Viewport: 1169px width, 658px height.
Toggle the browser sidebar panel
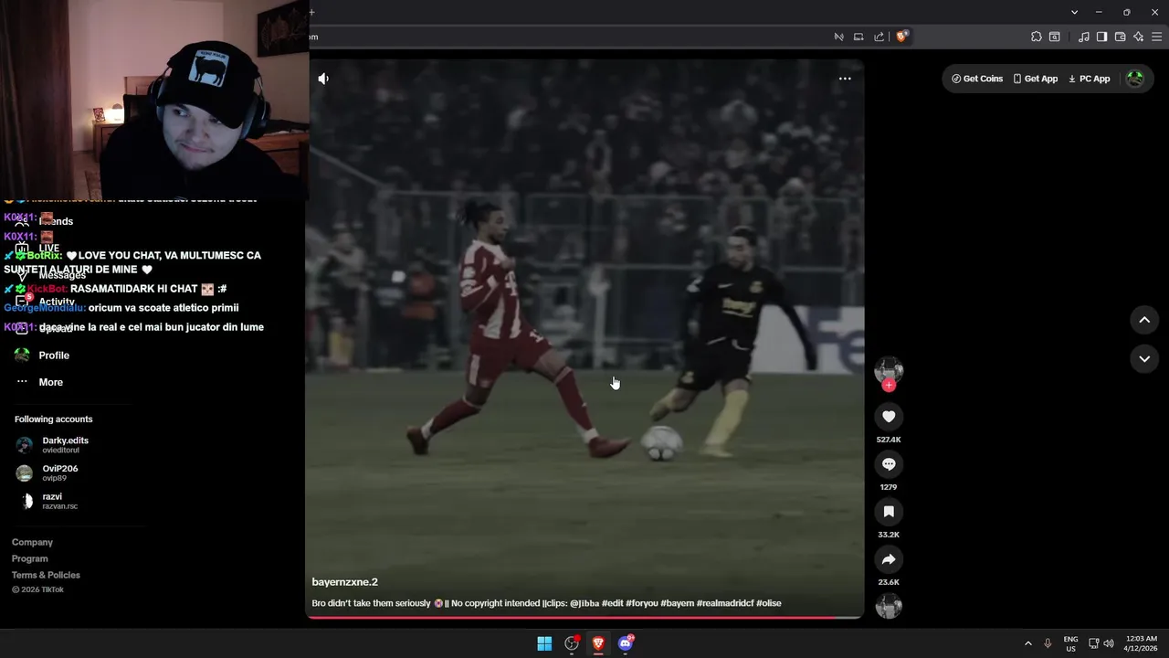pyautogui.click(x=1101, y=37)
